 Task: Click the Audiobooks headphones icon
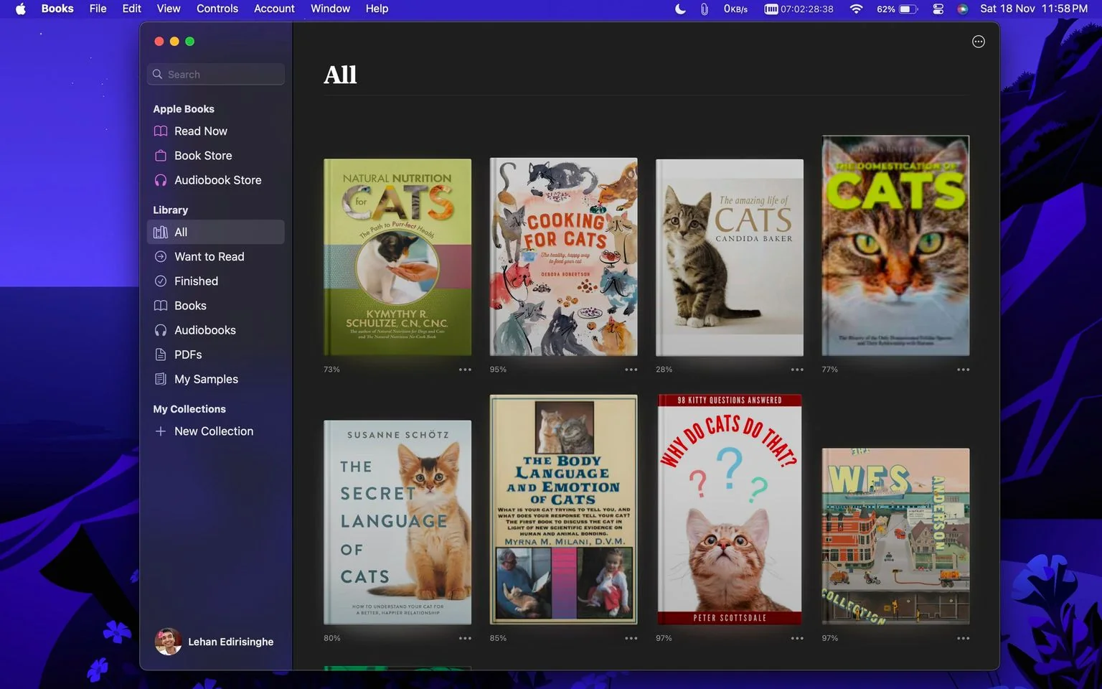pos(161,330)
